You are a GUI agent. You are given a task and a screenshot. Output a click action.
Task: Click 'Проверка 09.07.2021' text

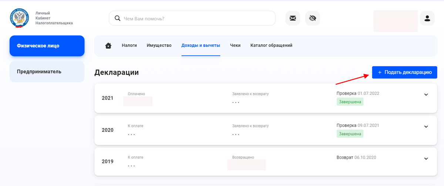pos(358,125)
